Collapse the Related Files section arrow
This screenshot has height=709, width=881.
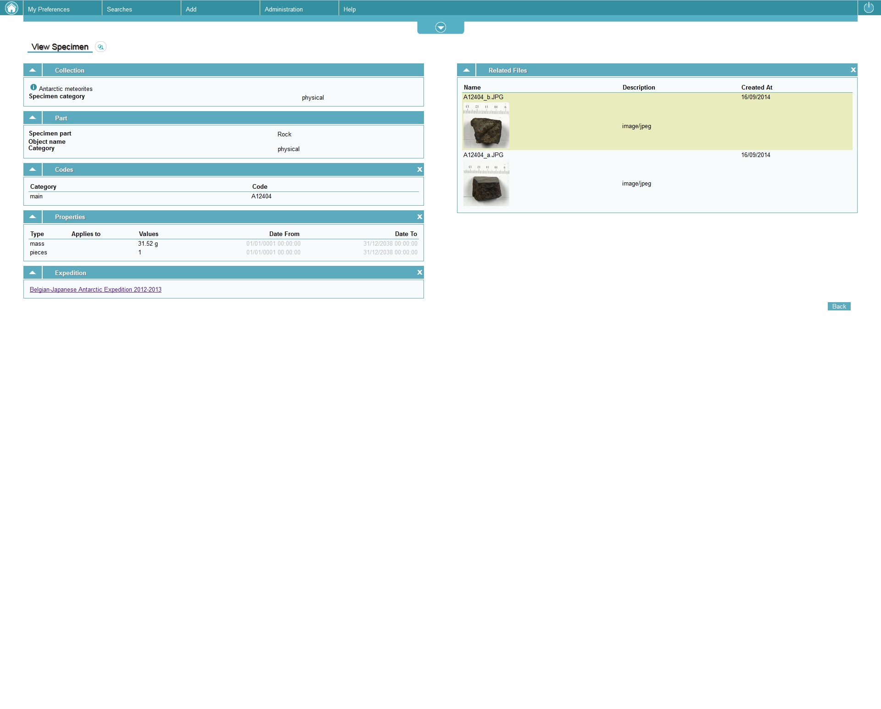pos(466,70)
